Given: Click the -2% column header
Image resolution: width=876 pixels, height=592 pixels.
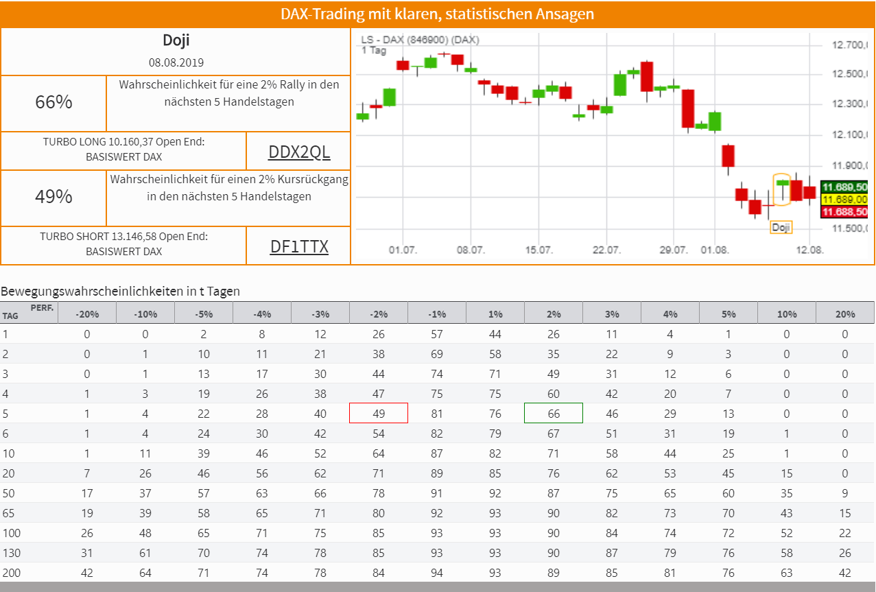Looking at the screenshot, I should pyautogui.click(x=379, y=314).
